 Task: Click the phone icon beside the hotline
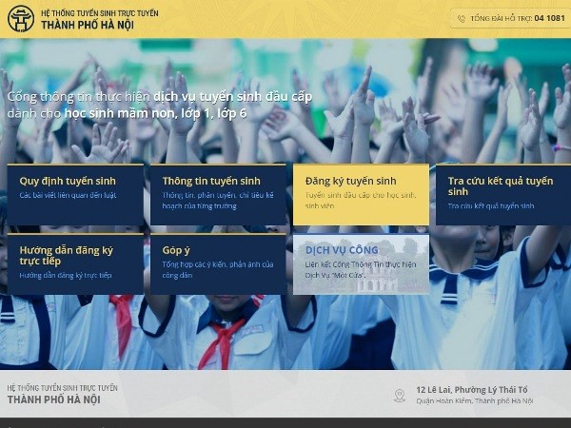pos(462,19)
